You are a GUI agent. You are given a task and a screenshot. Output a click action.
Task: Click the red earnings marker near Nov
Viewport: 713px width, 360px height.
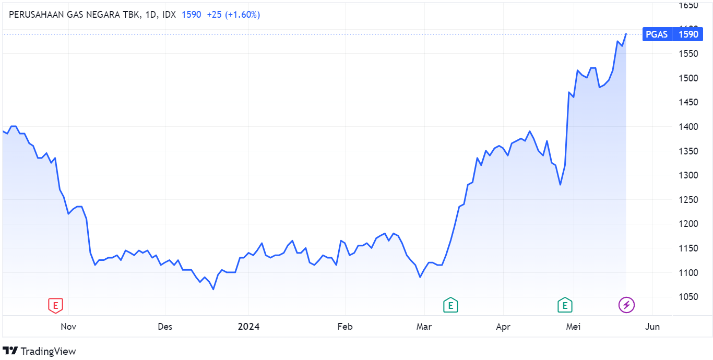pos(55,305)
